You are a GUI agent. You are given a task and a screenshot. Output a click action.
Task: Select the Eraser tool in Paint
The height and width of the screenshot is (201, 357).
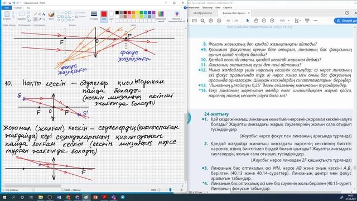35,20
